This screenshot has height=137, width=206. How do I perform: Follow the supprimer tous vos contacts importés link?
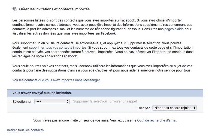coord(58,48)
